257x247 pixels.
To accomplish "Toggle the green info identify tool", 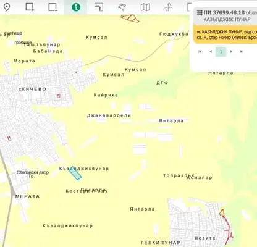I will pyautogui.click(x=76, y=7).
